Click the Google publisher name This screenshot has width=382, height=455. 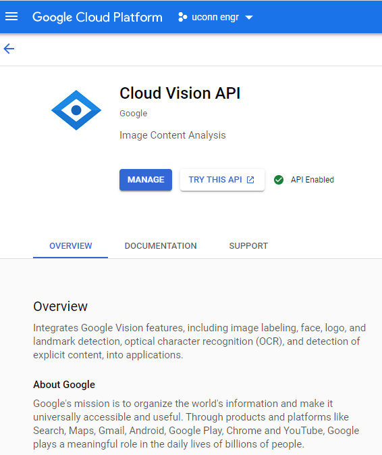[134, 114]
